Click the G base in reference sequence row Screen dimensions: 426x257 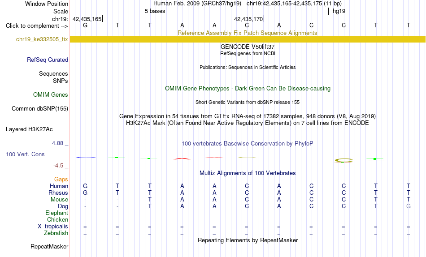(x=85, y=25)
